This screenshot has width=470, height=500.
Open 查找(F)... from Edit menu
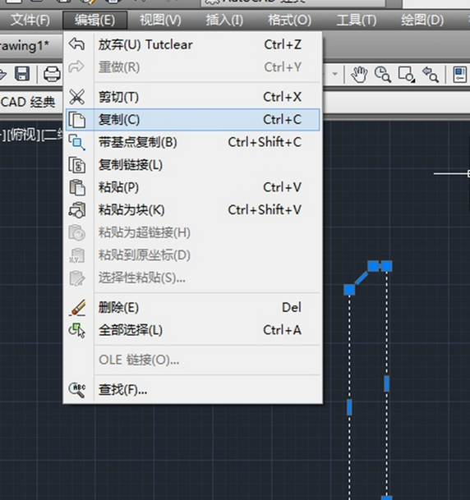tap(192, 390)
